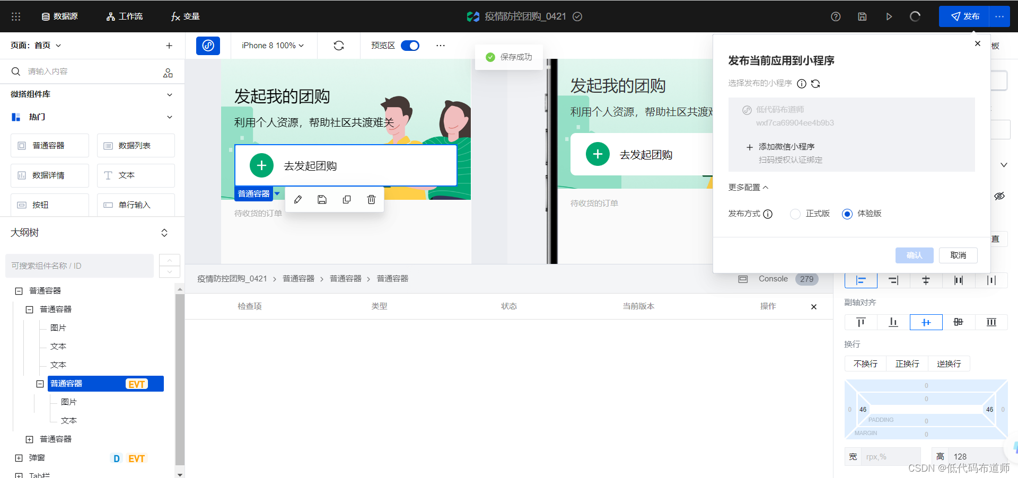Select the 按钮 component card
This screenshot has height=478, width=1018.
[x=50, y=205]
